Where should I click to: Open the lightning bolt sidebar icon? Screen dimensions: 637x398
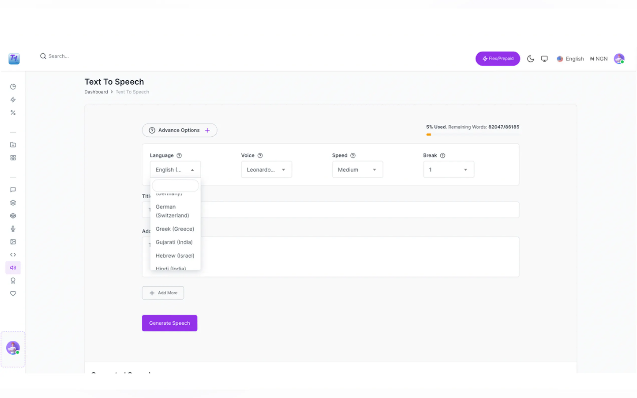tap(13, 100)
